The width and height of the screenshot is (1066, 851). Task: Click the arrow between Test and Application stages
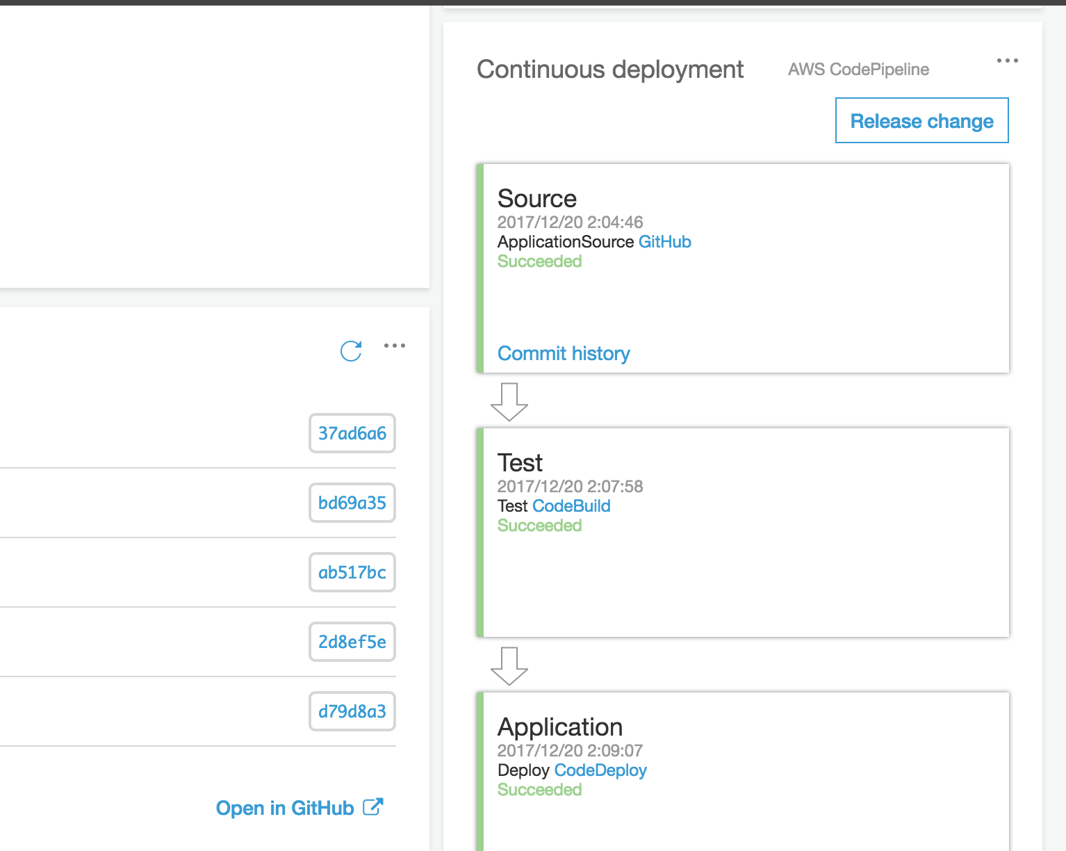(x=510, y=666)
